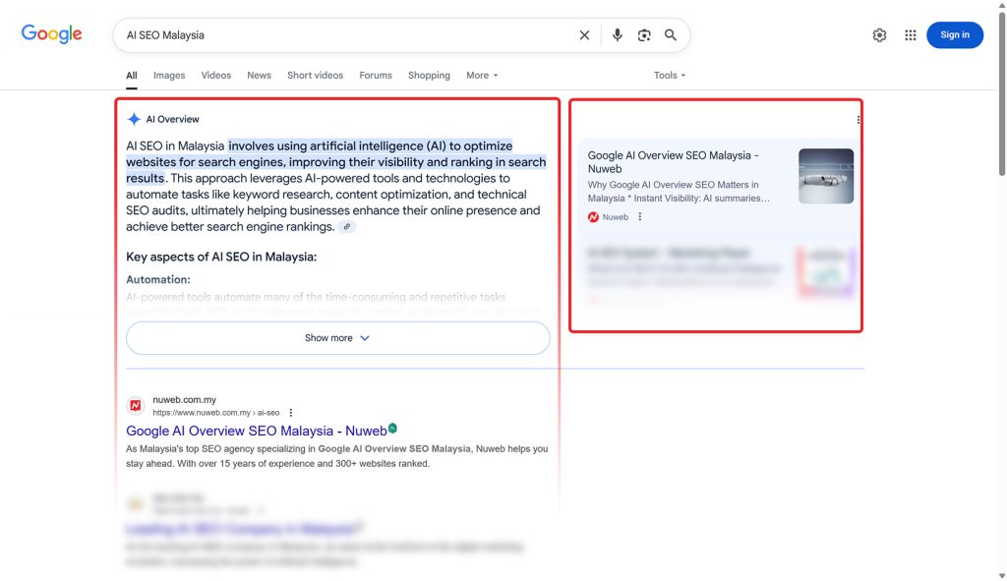Viewport: 1007px width, 581px height.
Task: Open the Settings gear icon
Action: (x=880, y=35)
